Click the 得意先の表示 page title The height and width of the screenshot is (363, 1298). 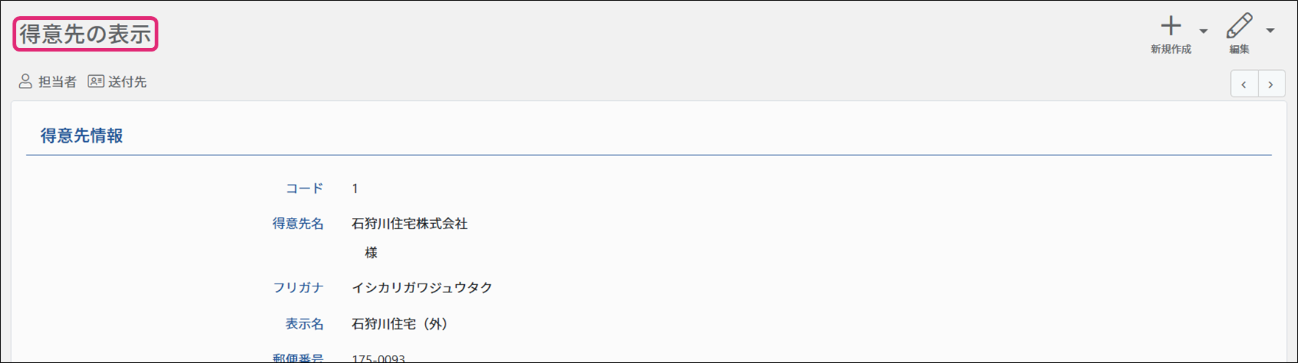[x=85, y=35]
